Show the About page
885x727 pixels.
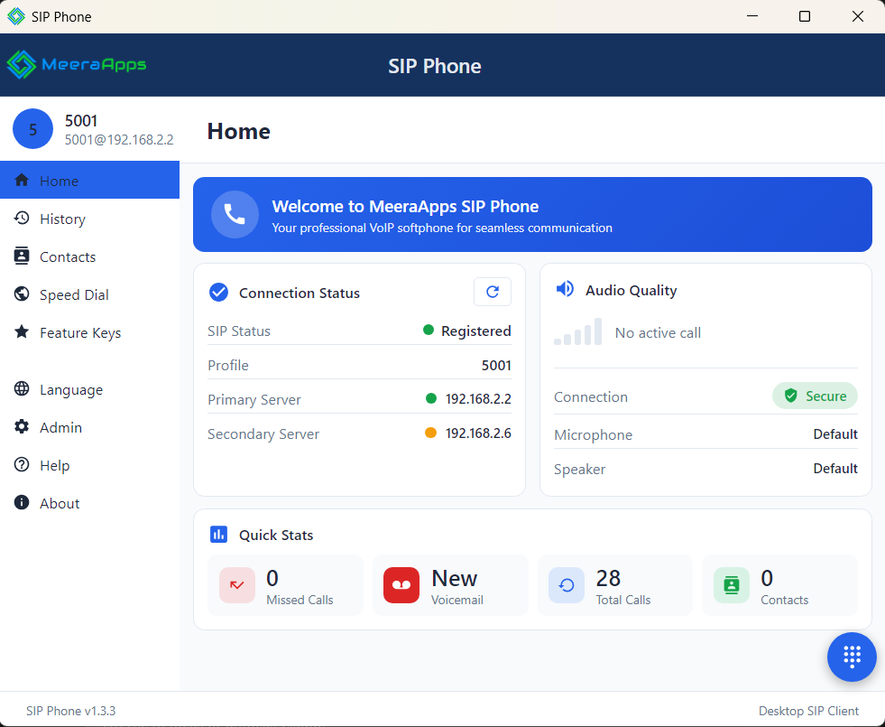coord(60,503)
